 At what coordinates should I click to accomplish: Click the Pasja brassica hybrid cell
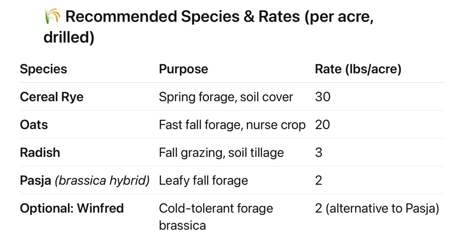(85, 180)
